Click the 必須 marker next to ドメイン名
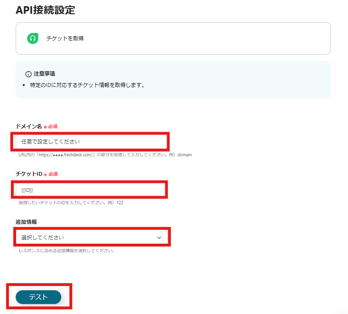Viewport: 348px width, 314px height. point(53,126)
